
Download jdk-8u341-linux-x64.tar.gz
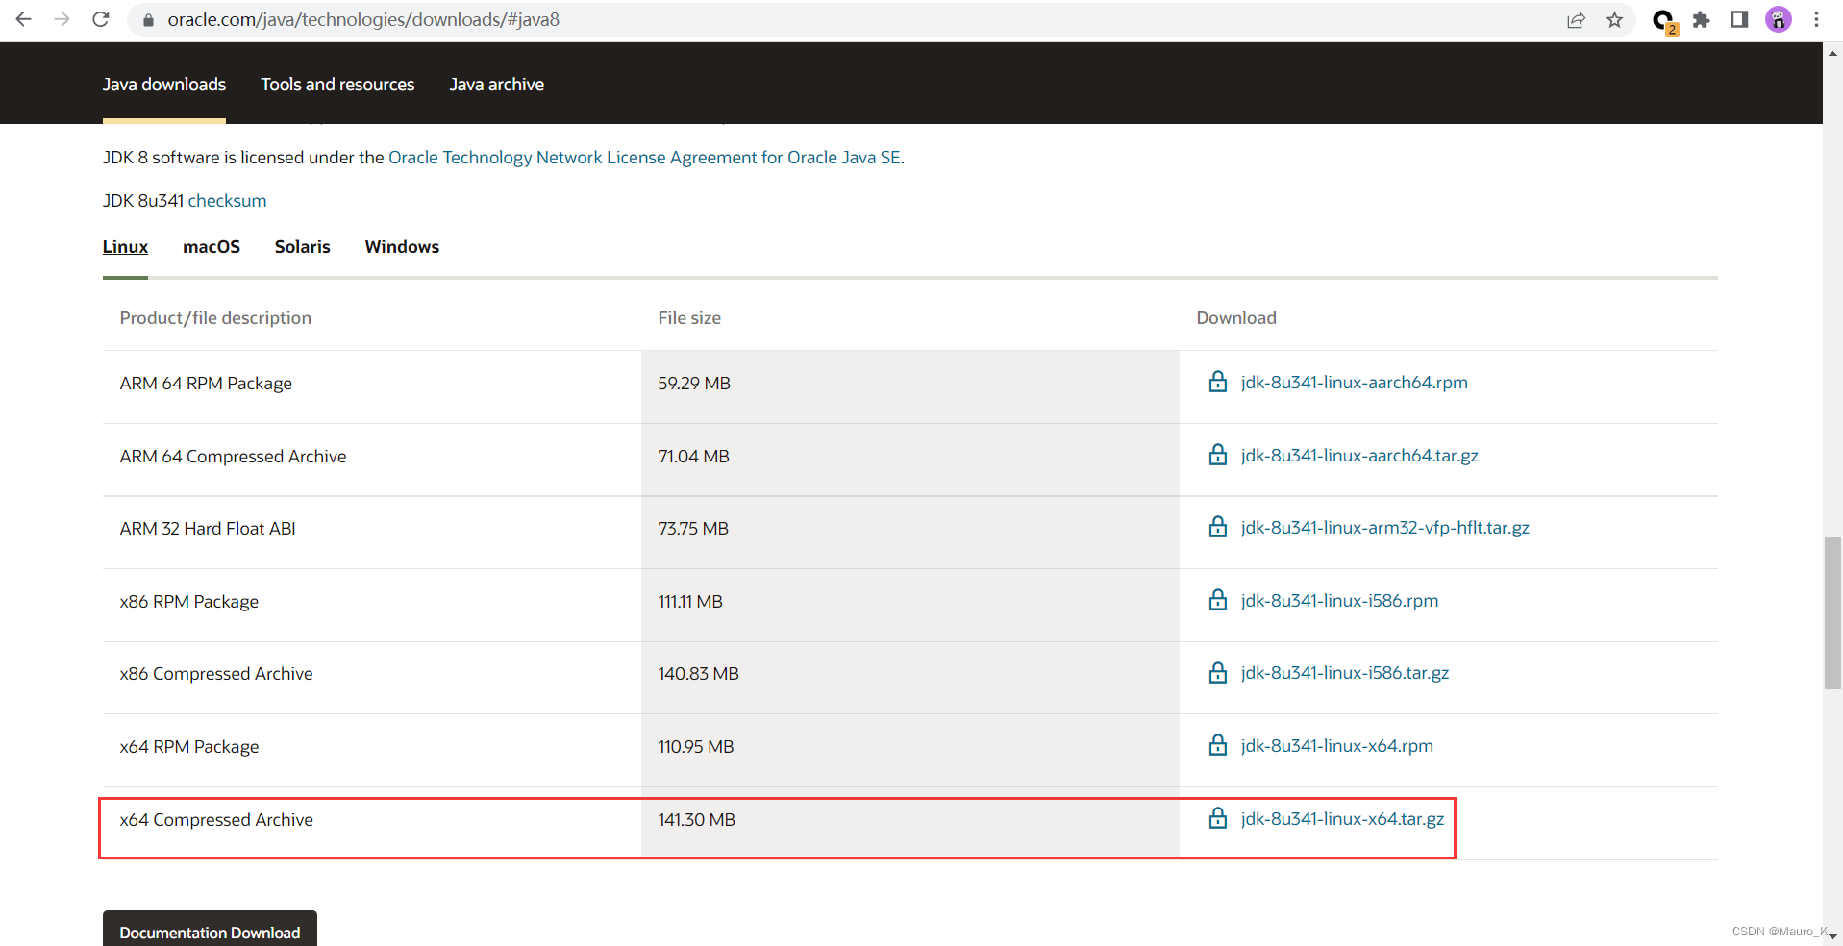click(x=1342, y=818)
